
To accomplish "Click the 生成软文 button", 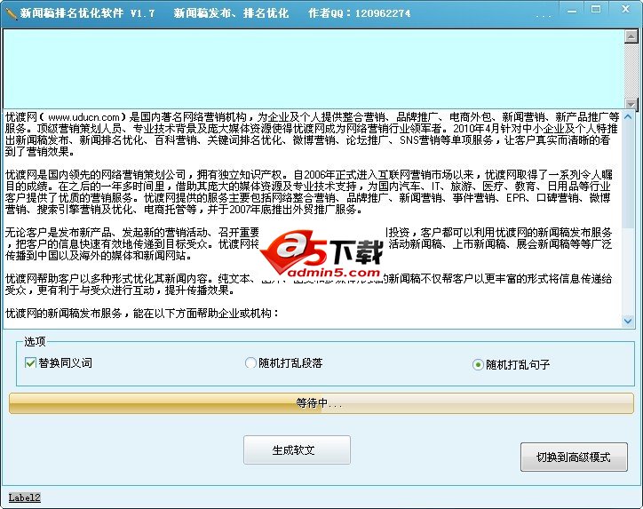I will [297, 450].
